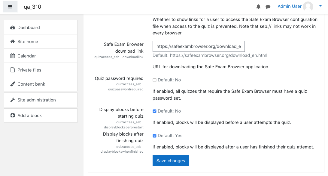The width and height of the screenshot is (328, 176).
Task: Click the Admin User name link
Action: (x=290, y=7)
